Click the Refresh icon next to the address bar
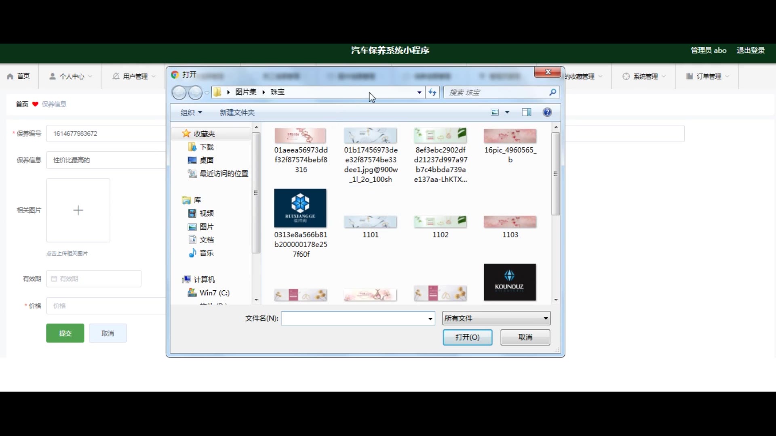This screenshot has width=776, height=436. click(432, 92)
